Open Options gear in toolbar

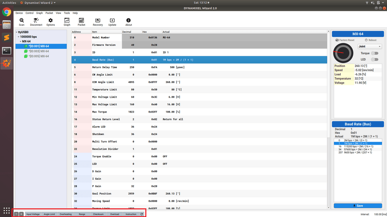click(x=51, y=22)
